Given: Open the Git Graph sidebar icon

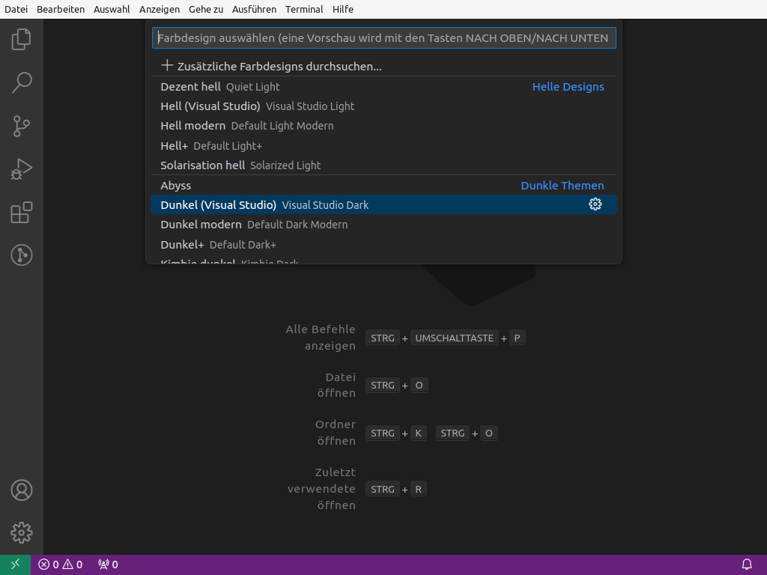Looking at the screenshot, I should 22,255.
